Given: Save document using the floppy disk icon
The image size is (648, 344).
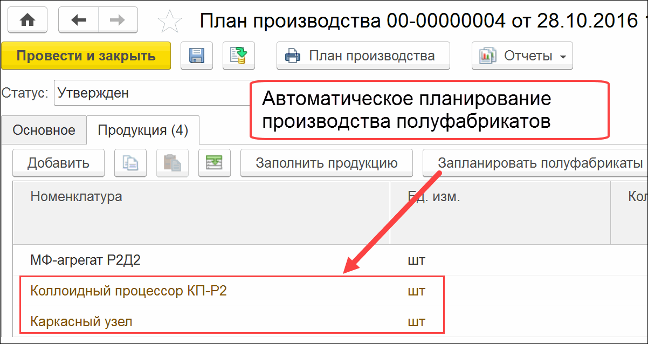Looking at the screenshot, I should pos(197,56).
